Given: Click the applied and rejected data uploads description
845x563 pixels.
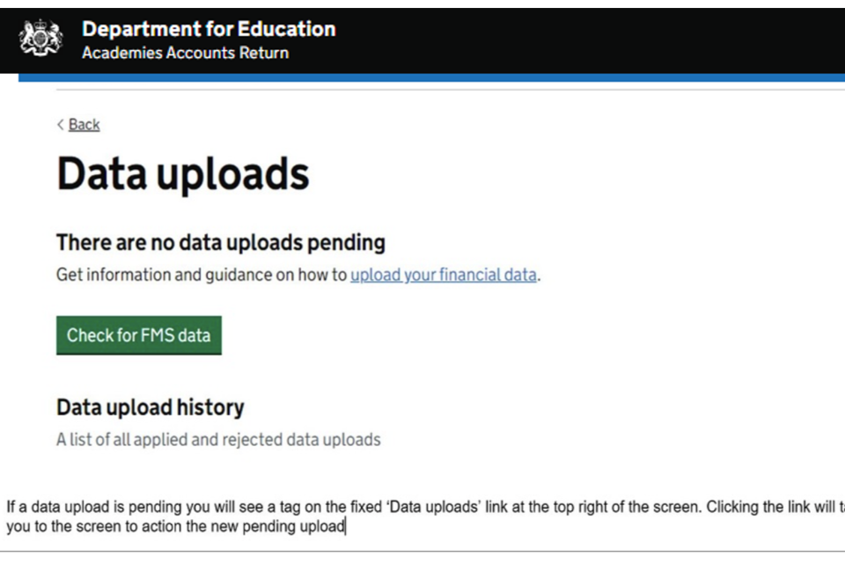Looking at the screenshot, I should coord(218,439).
